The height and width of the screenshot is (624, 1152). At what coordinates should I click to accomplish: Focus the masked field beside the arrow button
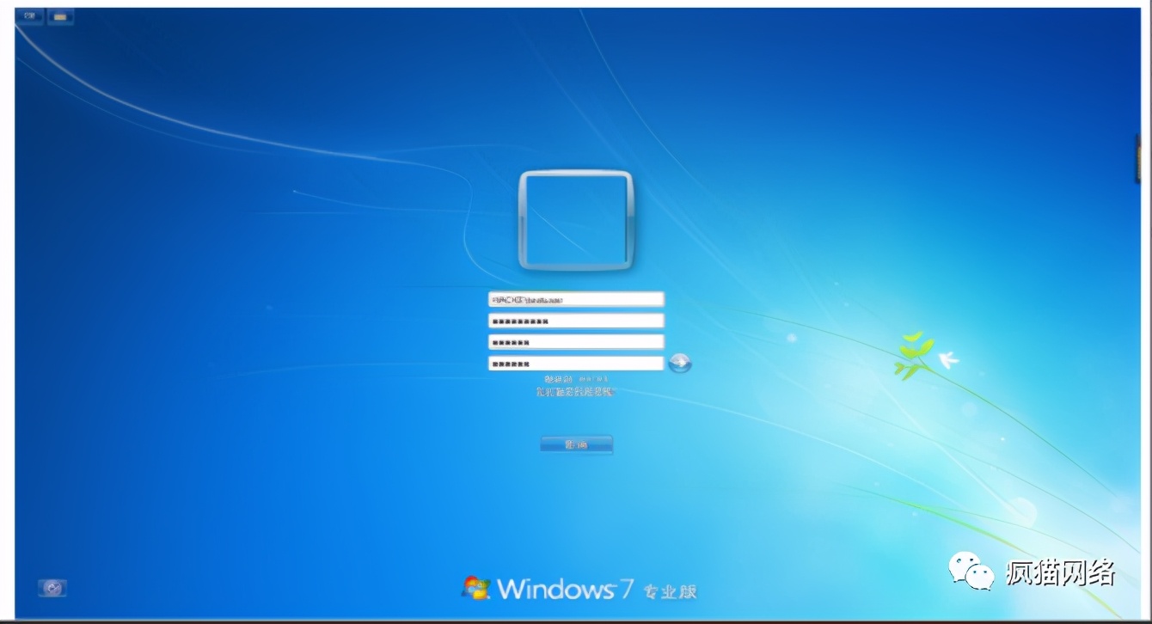coord(576,364)
